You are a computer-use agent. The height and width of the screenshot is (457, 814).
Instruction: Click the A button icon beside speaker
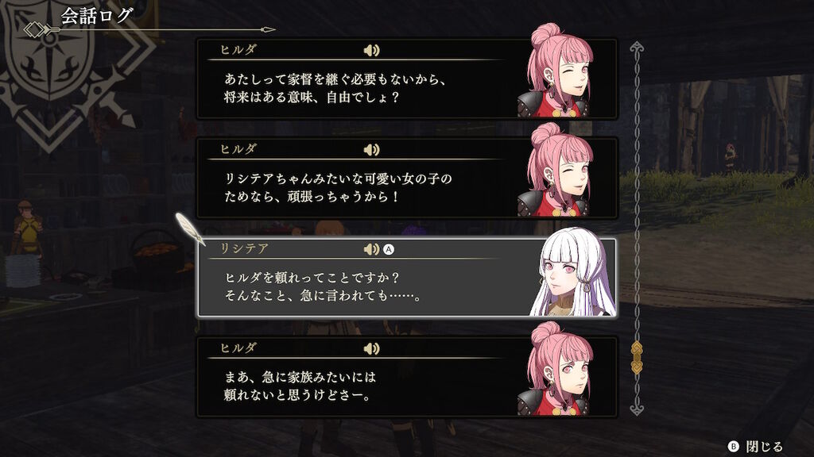[388, 249]
